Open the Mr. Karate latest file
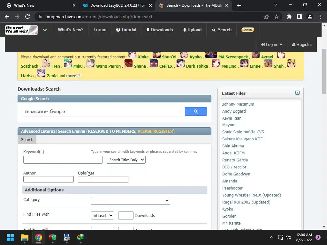Screen dimensions: 327x245 [x=231, y=223]
